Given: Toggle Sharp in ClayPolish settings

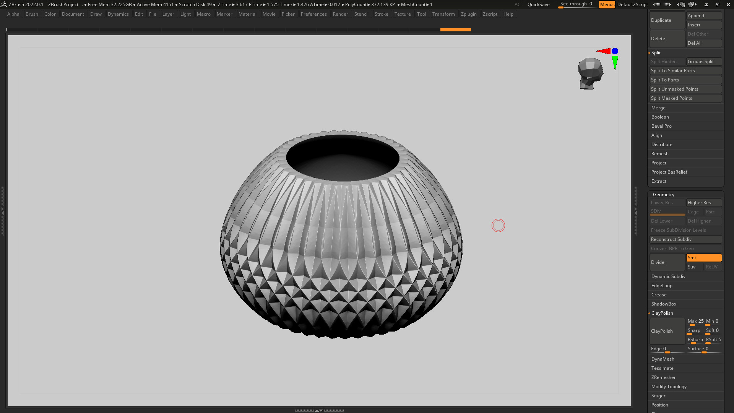Looking at the screenshot, I should coord(695,331).
